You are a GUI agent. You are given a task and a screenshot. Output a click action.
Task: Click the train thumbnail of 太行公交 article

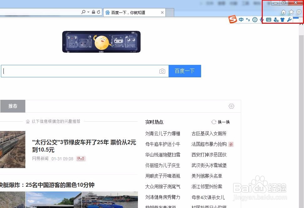click(x=13, y=149)
